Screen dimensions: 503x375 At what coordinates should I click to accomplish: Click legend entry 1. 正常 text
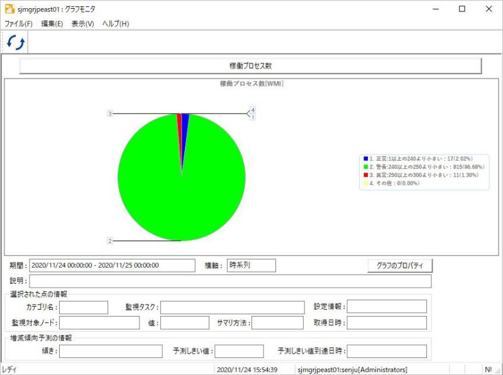tap(421, 159)
